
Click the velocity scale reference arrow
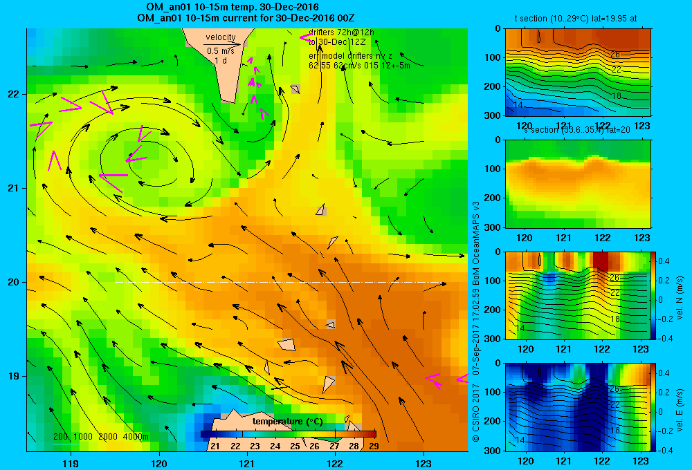[222, 44]
